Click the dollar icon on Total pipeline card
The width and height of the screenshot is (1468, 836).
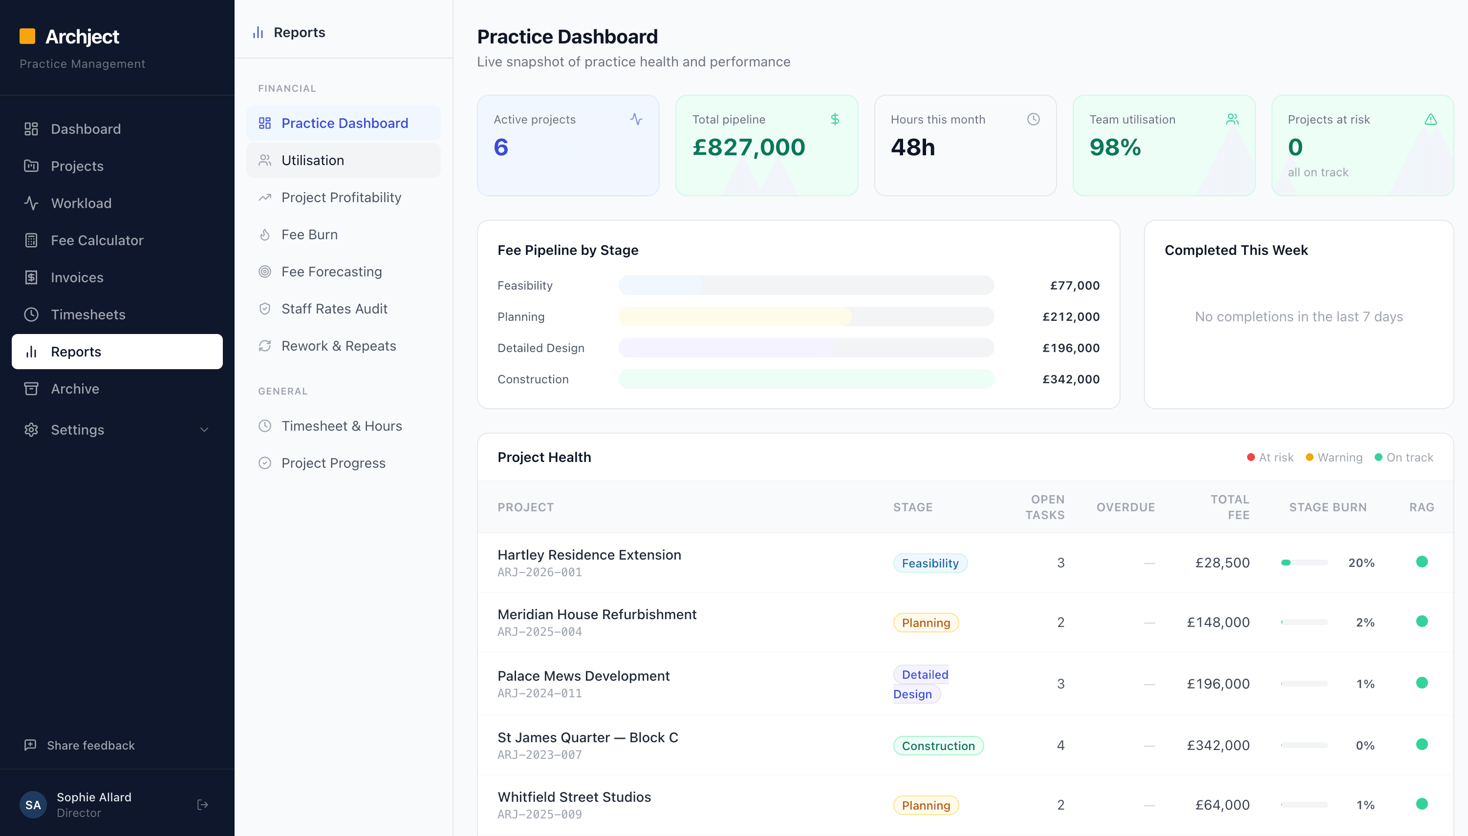pyautogui.click(x=835, y=119)
